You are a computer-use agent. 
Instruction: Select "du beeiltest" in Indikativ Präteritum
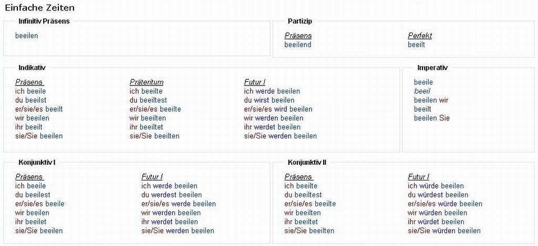pos(148,100)
